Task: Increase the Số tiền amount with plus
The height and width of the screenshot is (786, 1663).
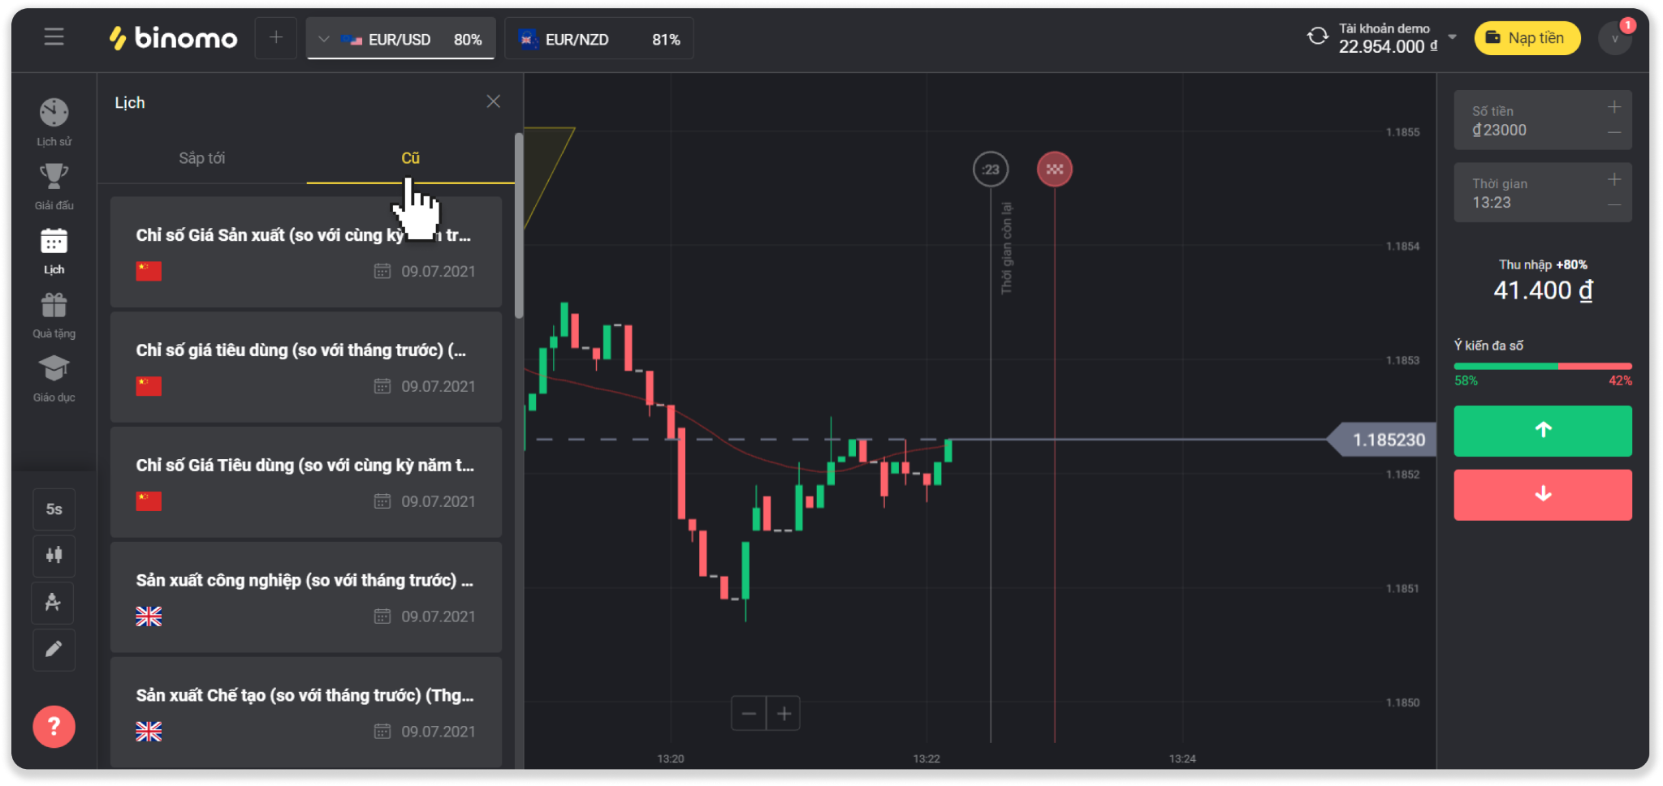Action: click(x=1614, y=107)
